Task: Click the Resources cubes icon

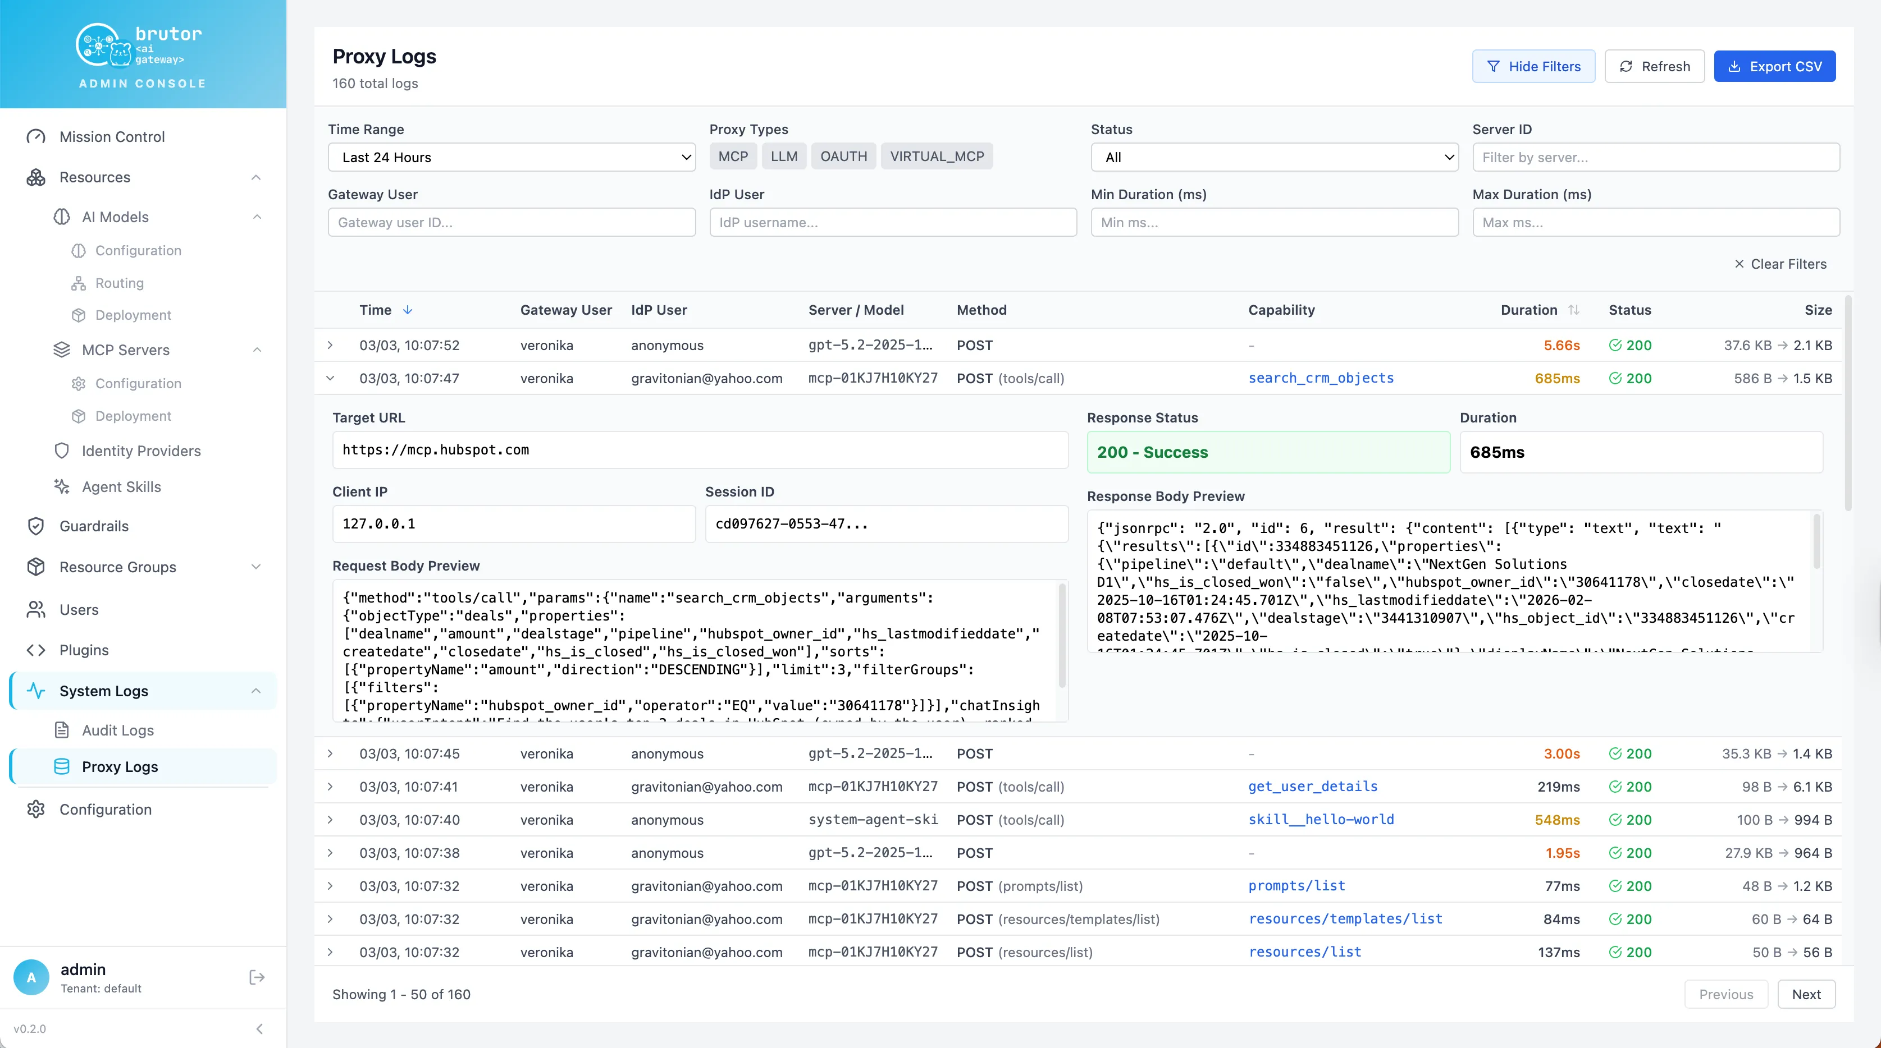Action: click(36, 177)
